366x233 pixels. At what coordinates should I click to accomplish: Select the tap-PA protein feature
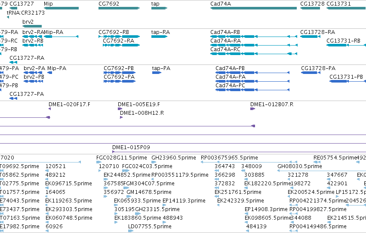157,73
